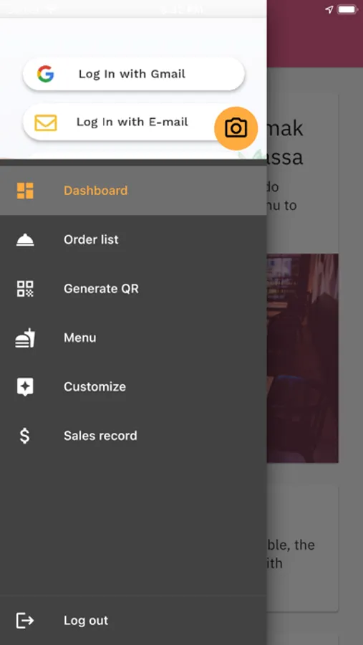This screenshot has width=363, height=645.
Task: Tap the dimmed restaurant photo behind drawer
Action: 303,358
